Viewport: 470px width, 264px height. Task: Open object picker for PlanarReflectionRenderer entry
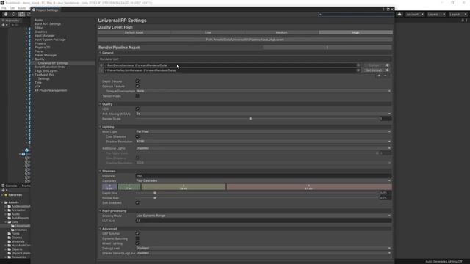[358, 70]
